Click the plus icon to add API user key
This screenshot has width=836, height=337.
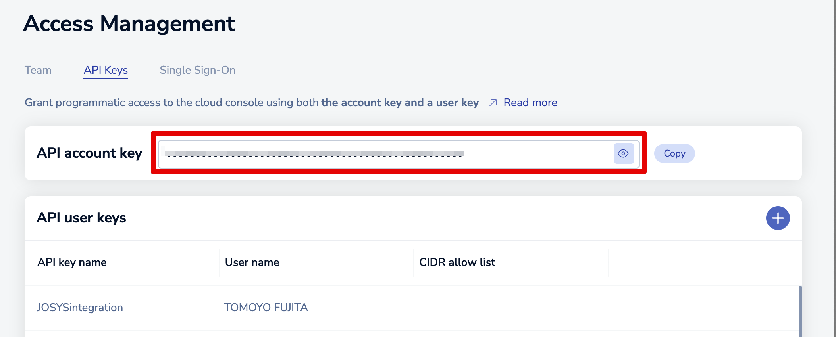(x=778, y=218)
